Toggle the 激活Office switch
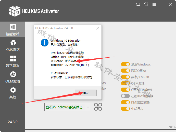The height and width of the screenshot is (132, 176). 125,71
